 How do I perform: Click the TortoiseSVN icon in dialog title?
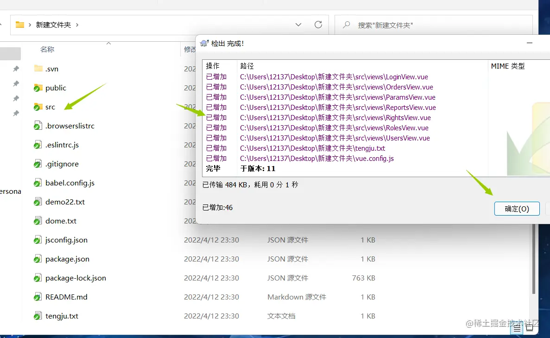coord(204,43)
